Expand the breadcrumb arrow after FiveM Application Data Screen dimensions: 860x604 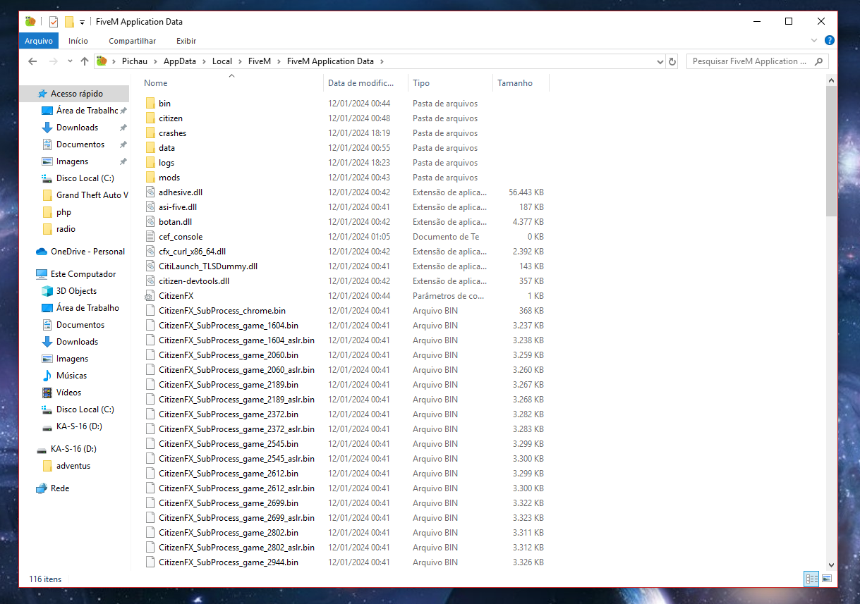point(382,61)
